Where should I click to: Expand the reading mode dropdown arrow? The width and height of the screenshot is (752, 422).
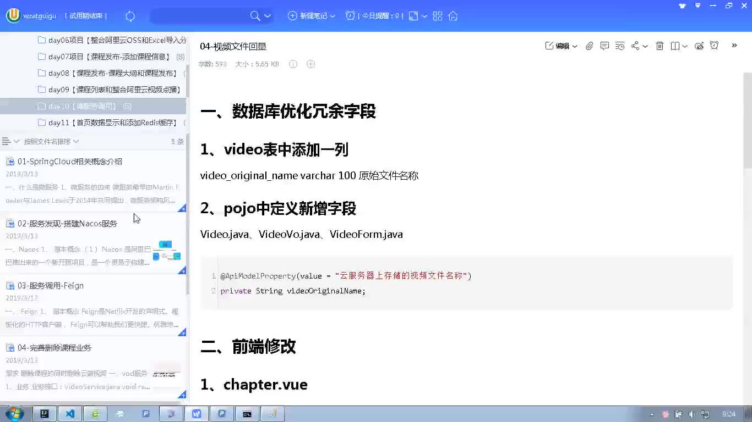point(685,46)
